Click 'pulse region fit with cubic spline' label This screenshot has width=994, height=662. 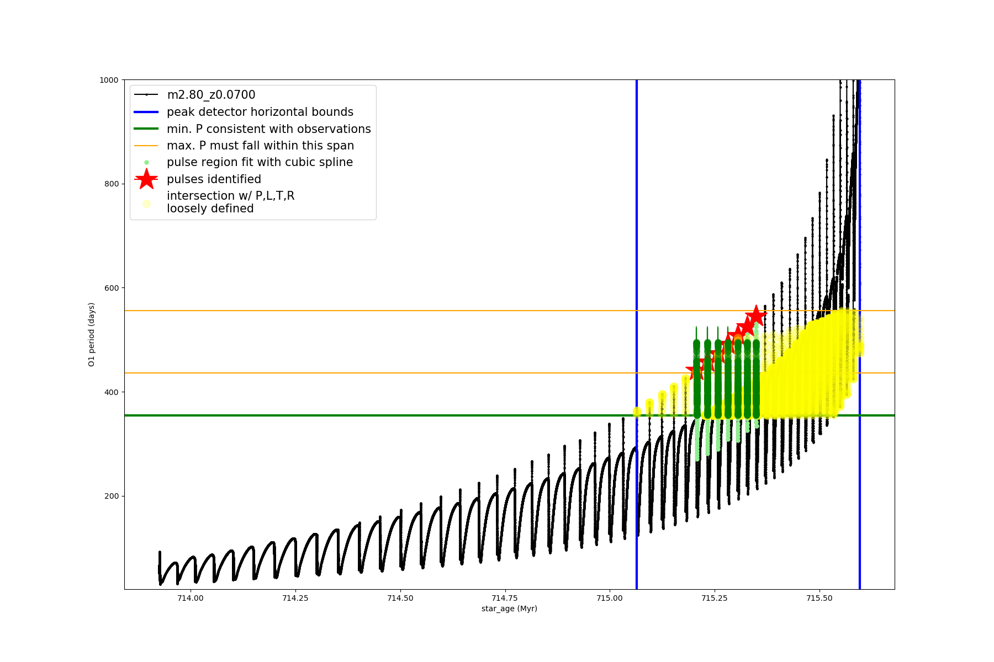[x=260, y=162]
